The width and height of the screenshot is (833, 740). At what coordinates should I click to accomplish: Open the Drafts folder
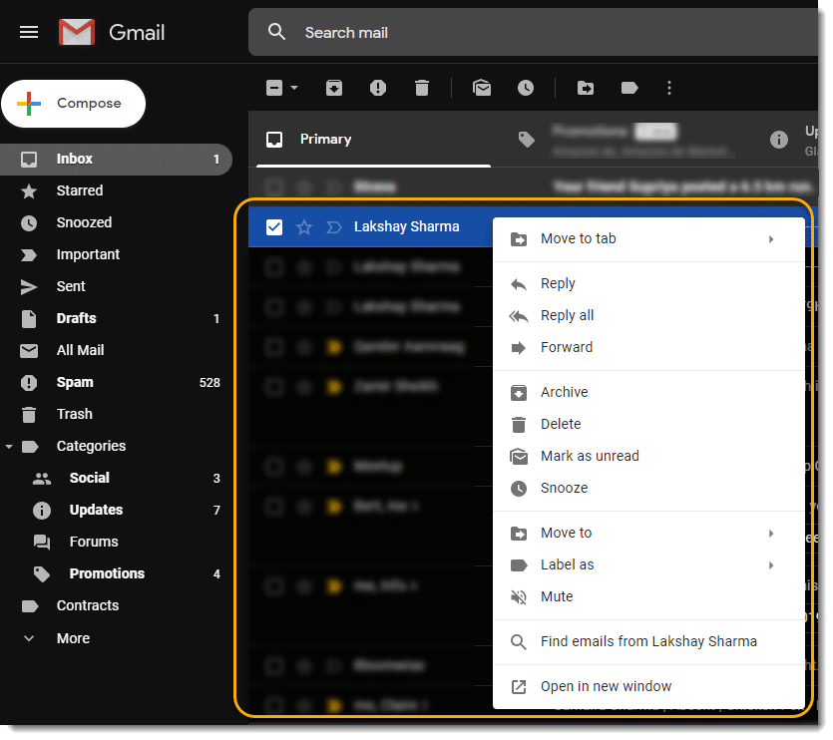(x=116, y=318)
